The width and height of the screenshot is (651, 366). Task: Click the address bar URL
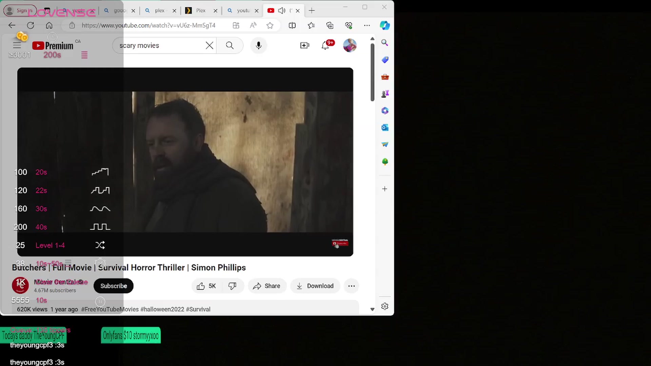pyautogui.click(x=149, y=25)
